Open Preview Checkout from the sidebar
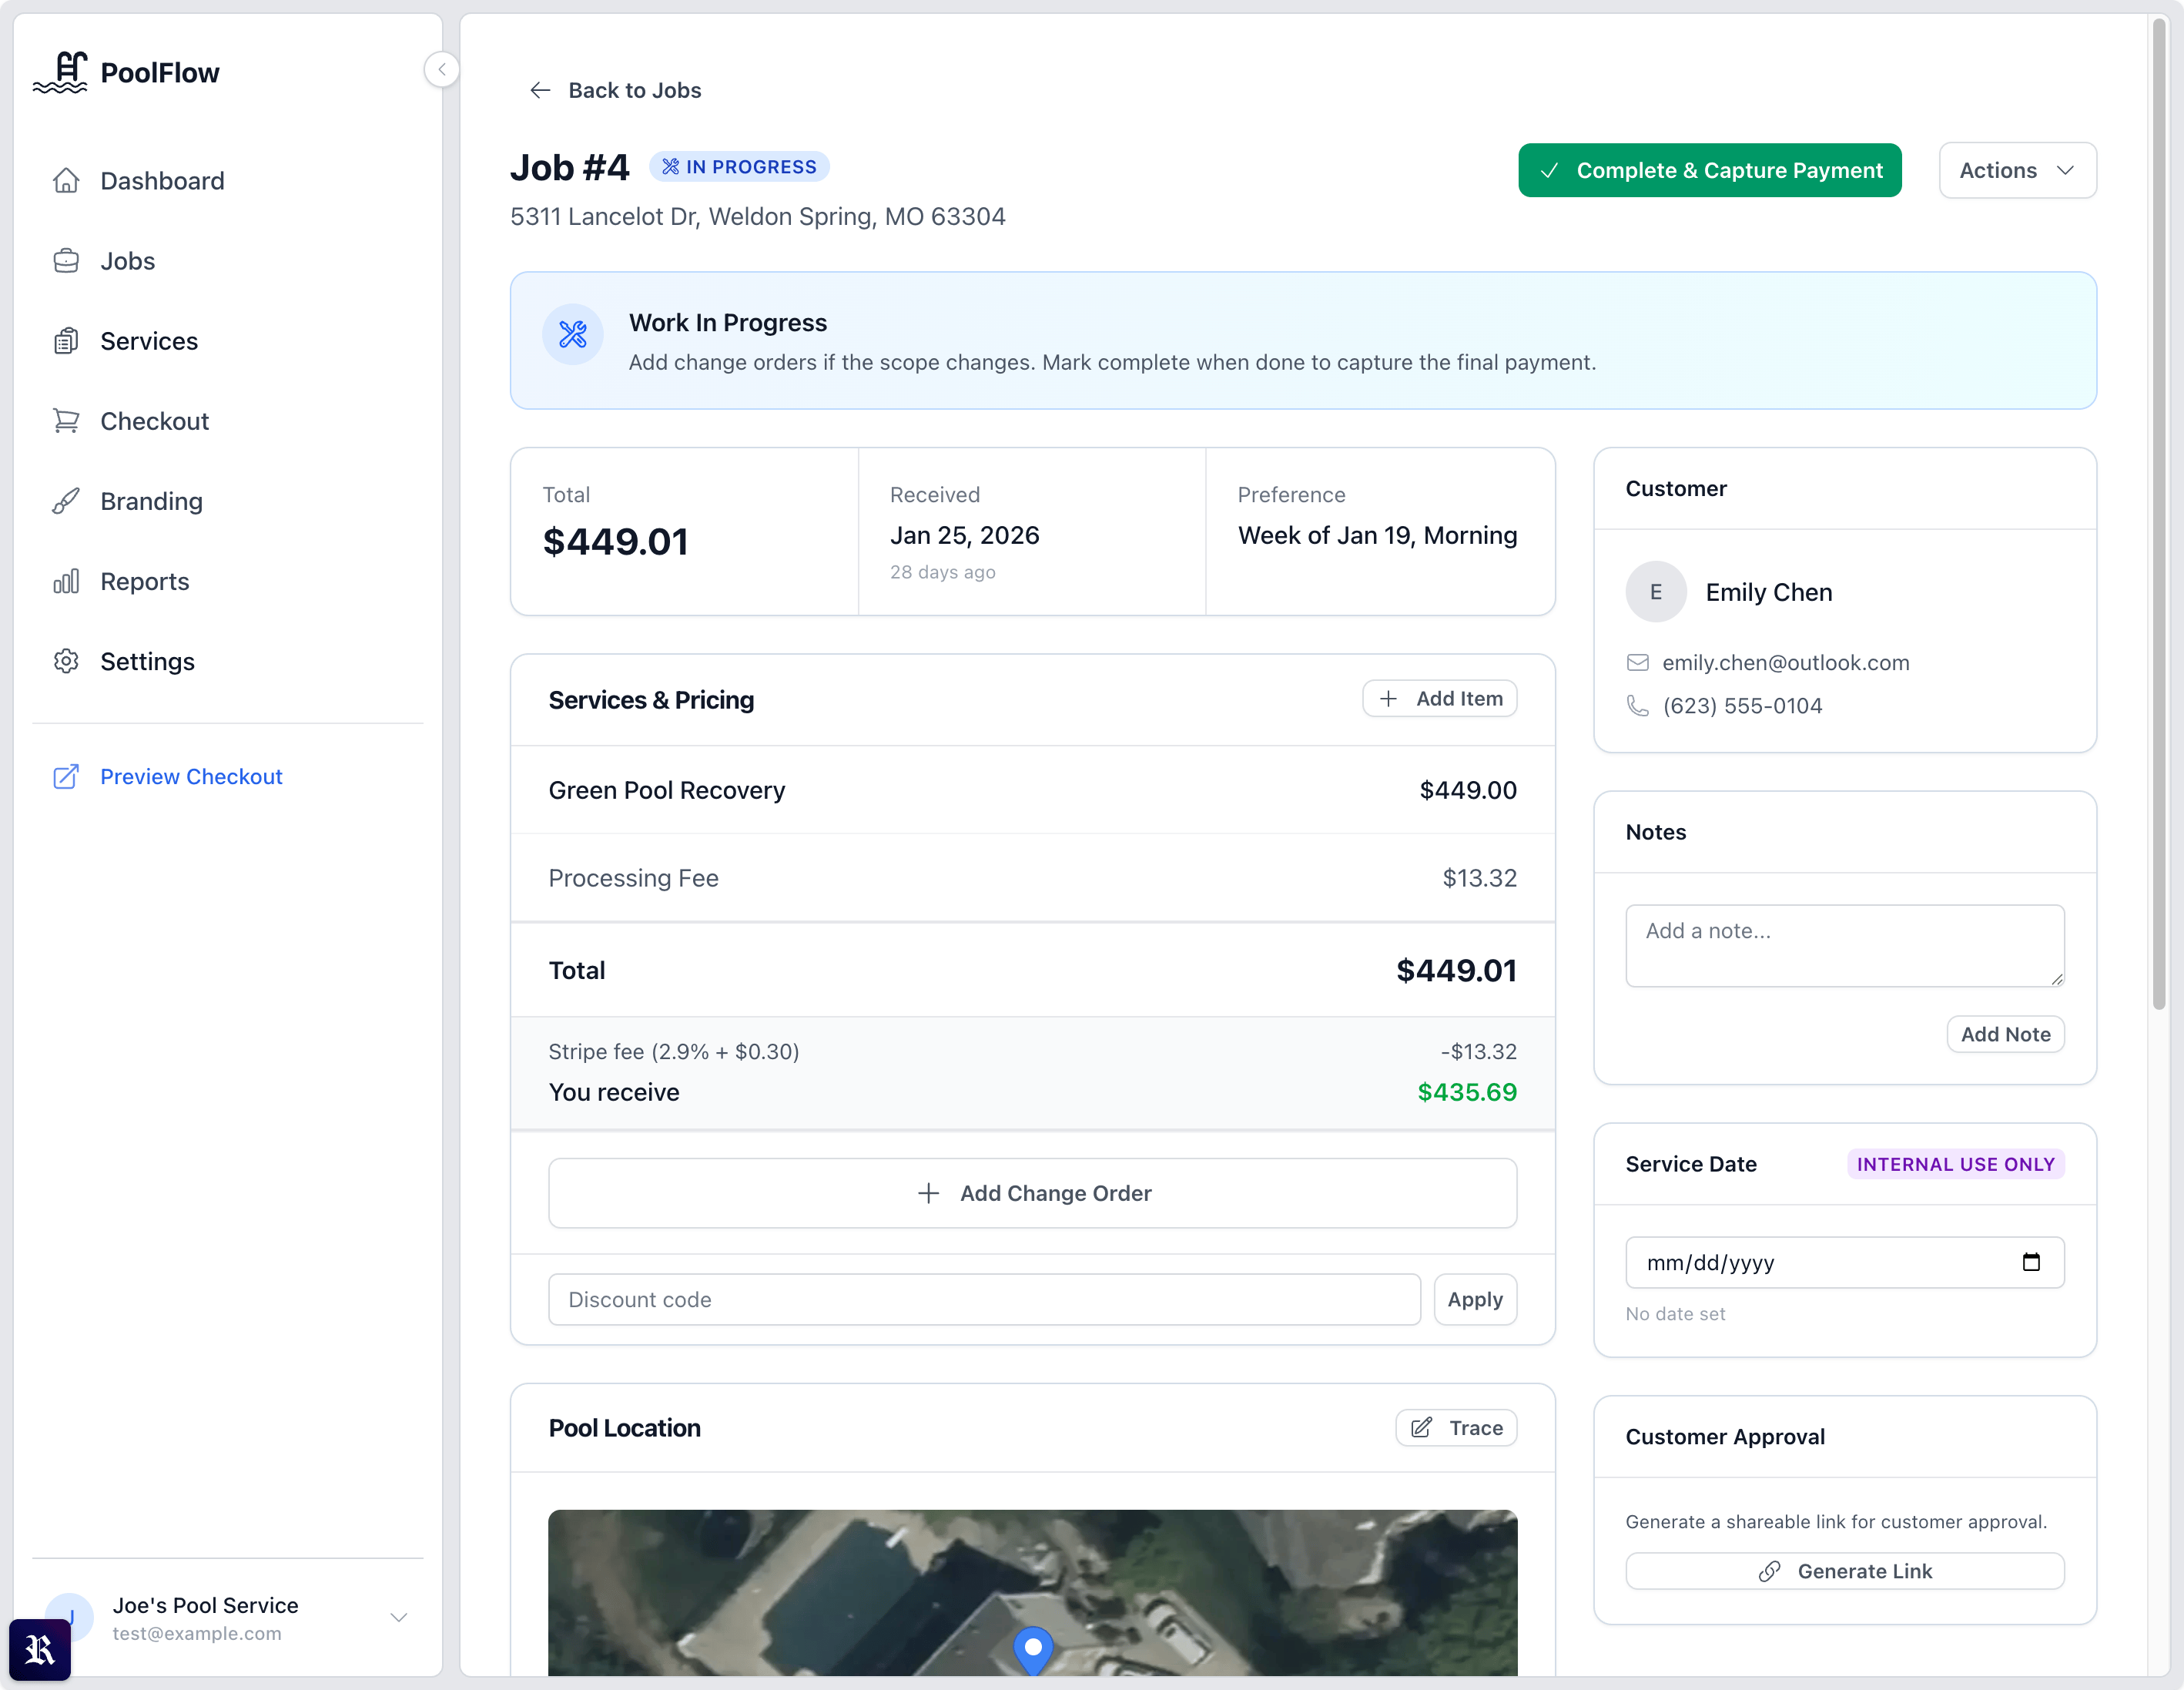The image size is (2184, 1690). click(x=190, y=776)
